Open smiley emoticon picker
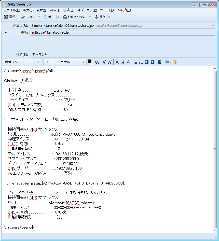Screen dimensions: 219x241 click(x=176, y=62)
